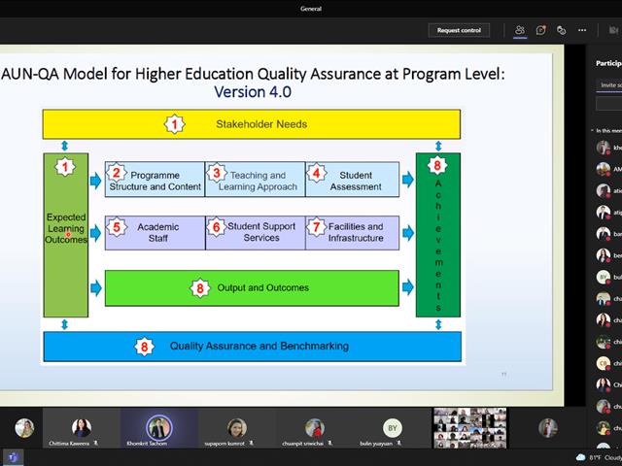Image resolution: width=622 pixels, height=466 pixels.
Task: Open the More actions ellipsis menu
Action: [x=582, y=30]
